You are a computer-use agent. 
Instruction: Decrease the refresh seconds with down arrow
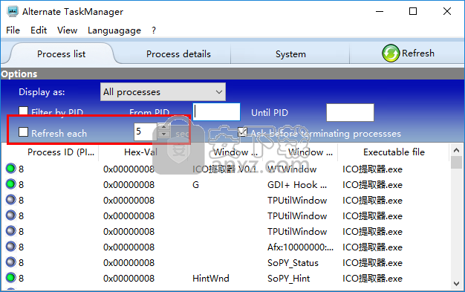point(164,134)
